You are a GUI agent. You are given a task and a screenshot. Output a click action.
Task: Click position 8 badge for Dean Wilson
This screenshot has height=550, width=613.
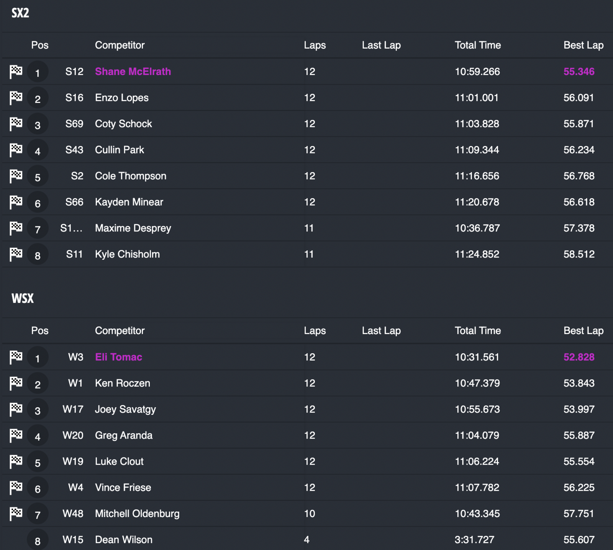point(38,540)
